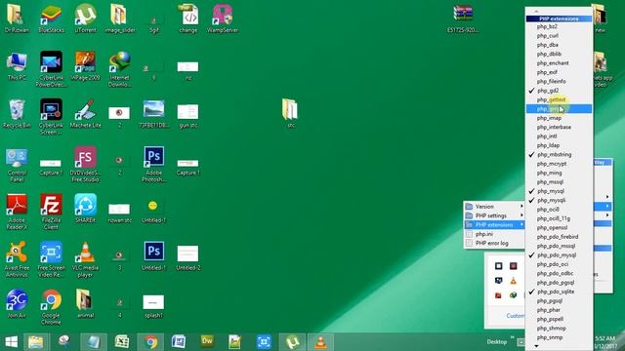Viewport: 625px width, 351px height.
Task: Select the FileZilla Client shortcut
Action: (x=51, y=212)
